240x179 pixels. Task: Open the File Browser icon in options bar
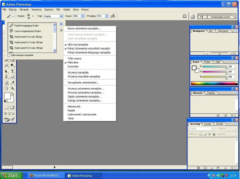click(x=193, y=16)
